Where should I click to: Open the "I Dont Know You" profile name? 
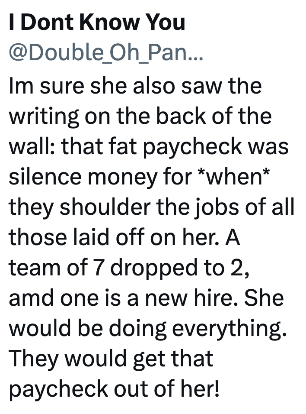point(97,23)
